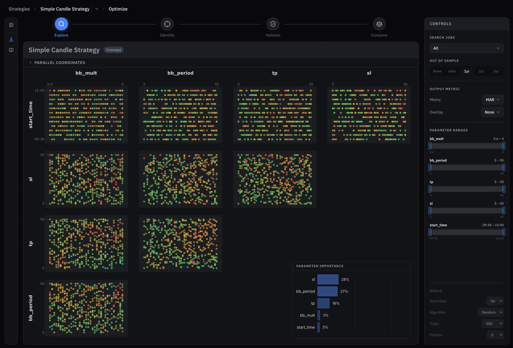Open the Search Jobs 'All' dropdown
513x348 pixels.
pyautogui.click(x=467, y=48)
